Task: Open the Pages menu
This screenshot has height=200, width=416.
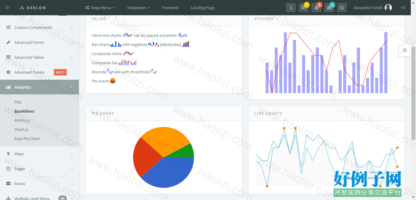Action: pyautogui.click(x=40, y=169)
